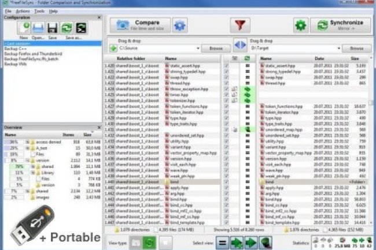Screen dimensions: 376x250
Task: Toggle the swap.hpp row checkbox
Action: 226,77
